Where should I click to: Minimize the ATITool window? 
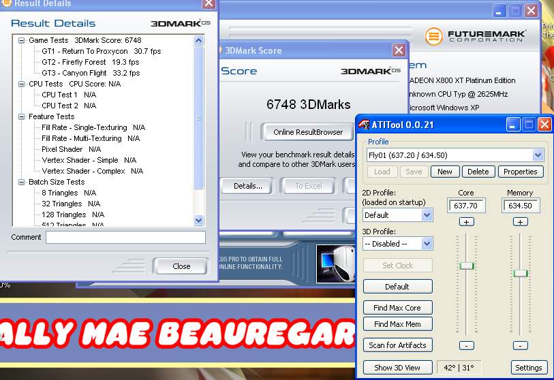click(x=512, y=125)
